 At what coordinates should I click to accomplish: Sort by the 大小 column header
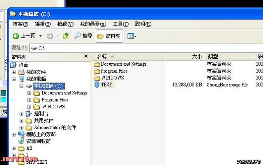click(185, 57)
